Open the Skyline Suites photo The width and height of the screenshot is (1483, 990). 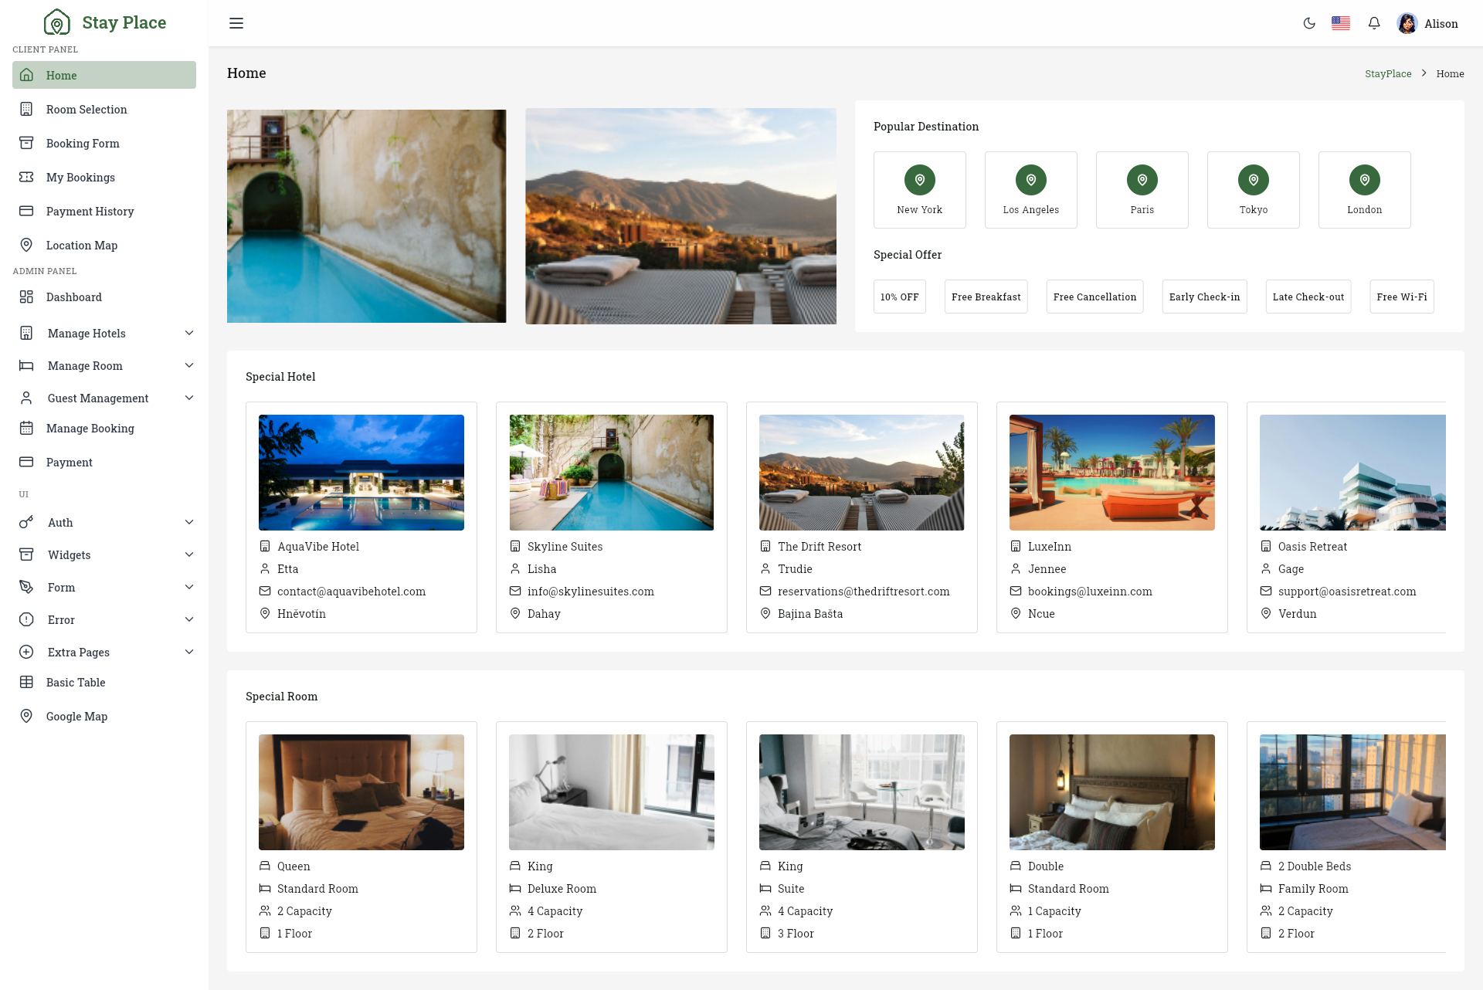612,473
